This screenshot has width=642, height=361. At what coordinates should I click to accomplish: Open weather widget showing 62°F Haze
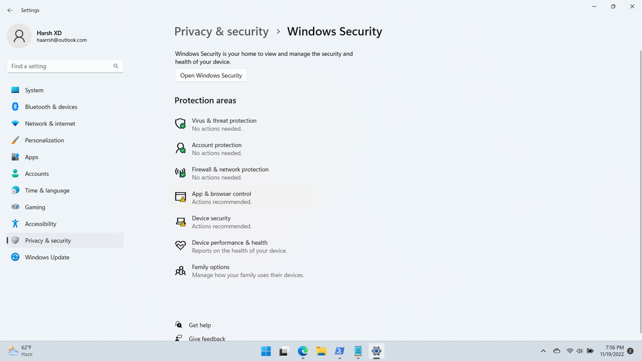(21, 351)
